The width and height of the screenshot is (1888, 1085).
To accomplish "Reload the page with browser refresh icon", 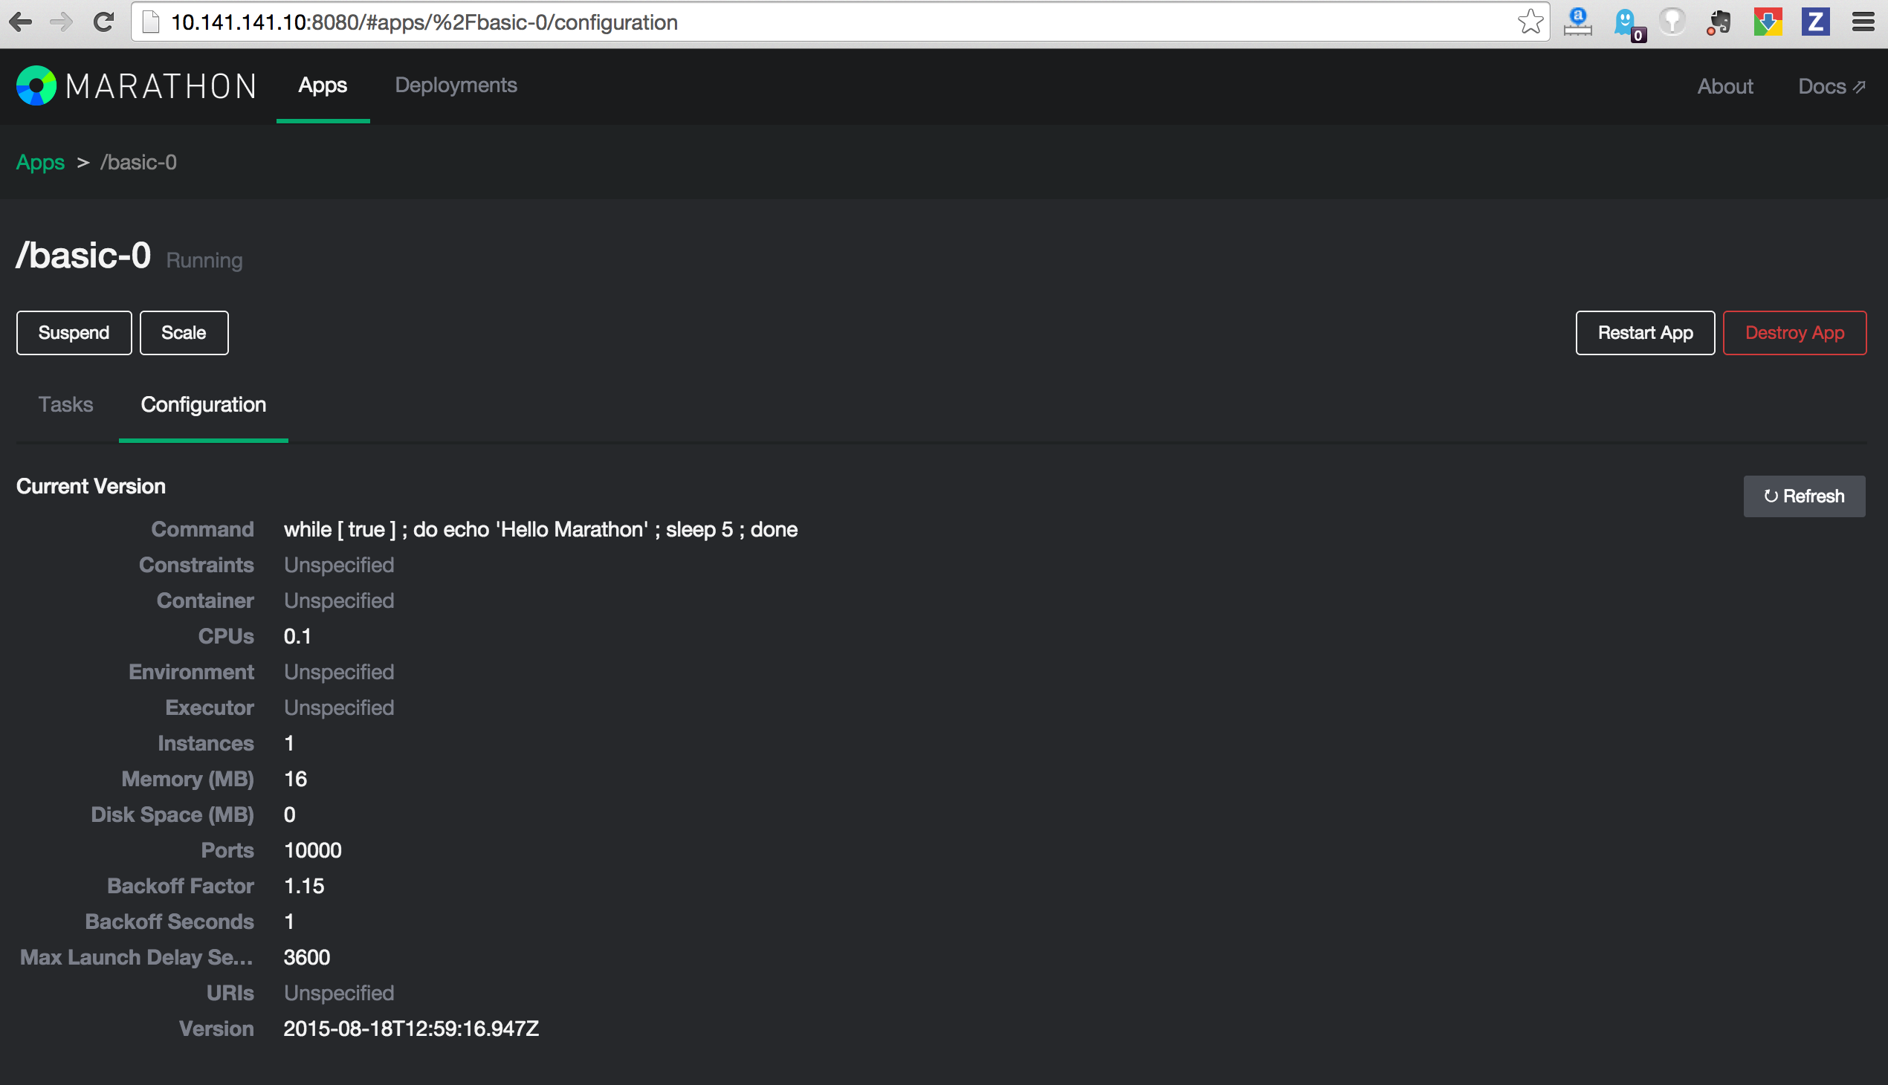I will tap(103, 22).
